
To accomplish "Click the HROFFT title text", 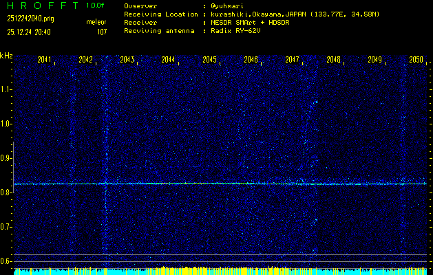I will coord(43,5).
